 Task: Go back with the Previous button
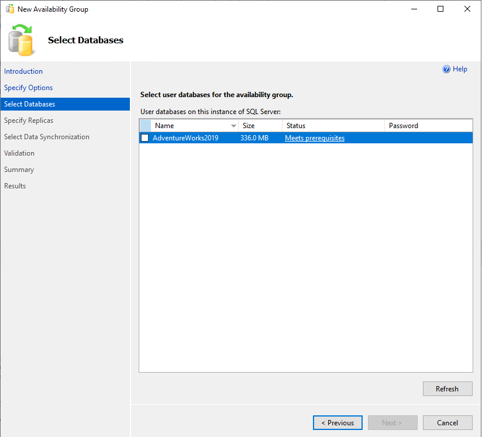pyautogui.click(x=338, y=423)
